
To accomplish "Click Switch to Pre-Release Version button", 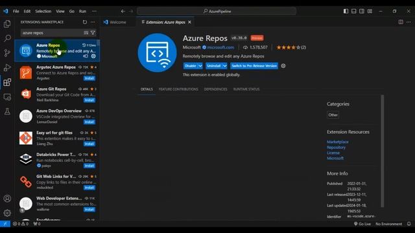I will tap(254, 66).
